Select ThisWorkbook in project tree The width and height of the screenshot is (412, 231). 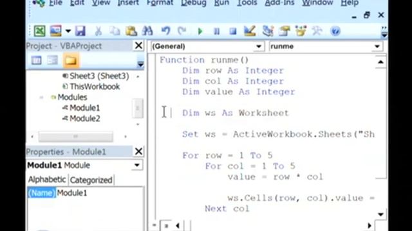(95, 87)
